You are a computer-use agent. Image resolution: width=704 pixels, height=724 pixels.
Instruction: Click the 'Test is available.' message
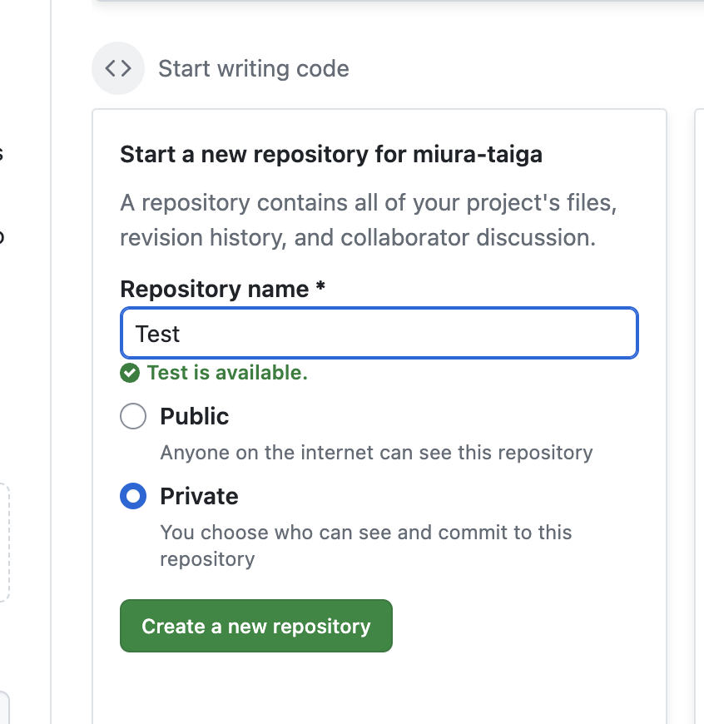click(x=227, y=373)
